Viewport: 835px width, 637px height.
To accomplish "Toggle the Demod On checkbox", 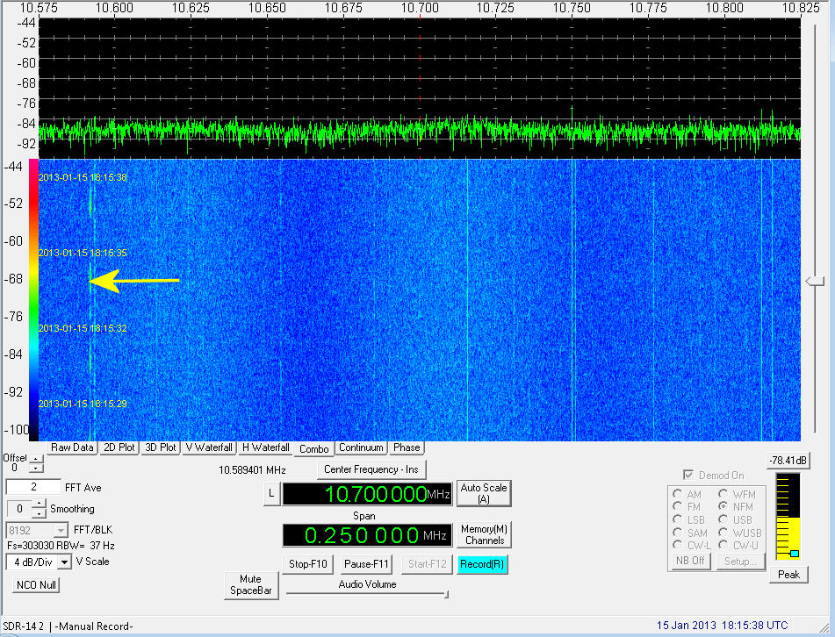I will pos(688,475).
